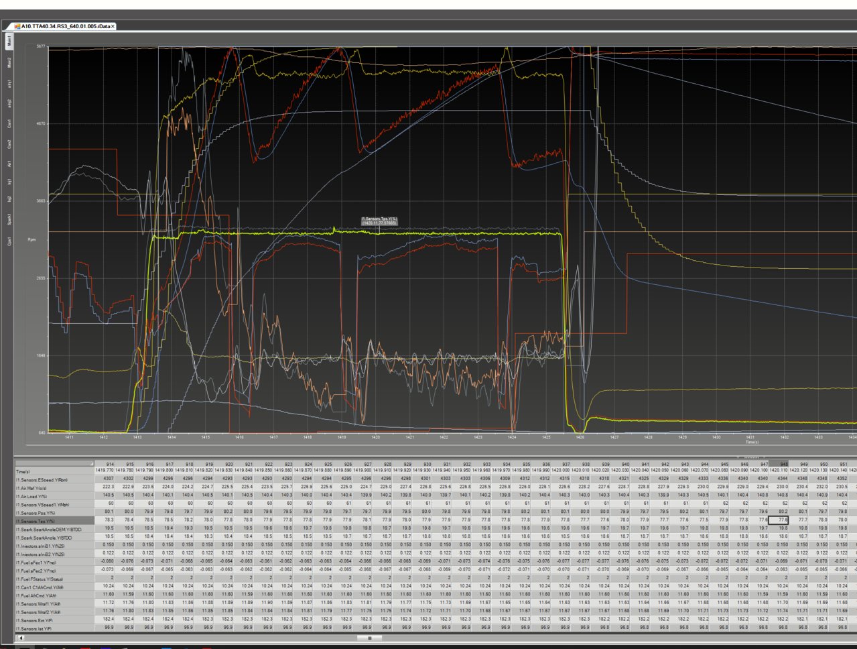857x649 pixels.
Task: Select the Fuel.aFac2.Y row label
Action: pyautogui.click(x=54, y=571)
